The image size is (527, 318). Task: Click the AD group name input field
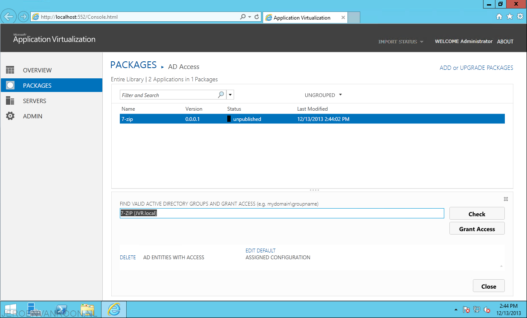pos(282,213)
